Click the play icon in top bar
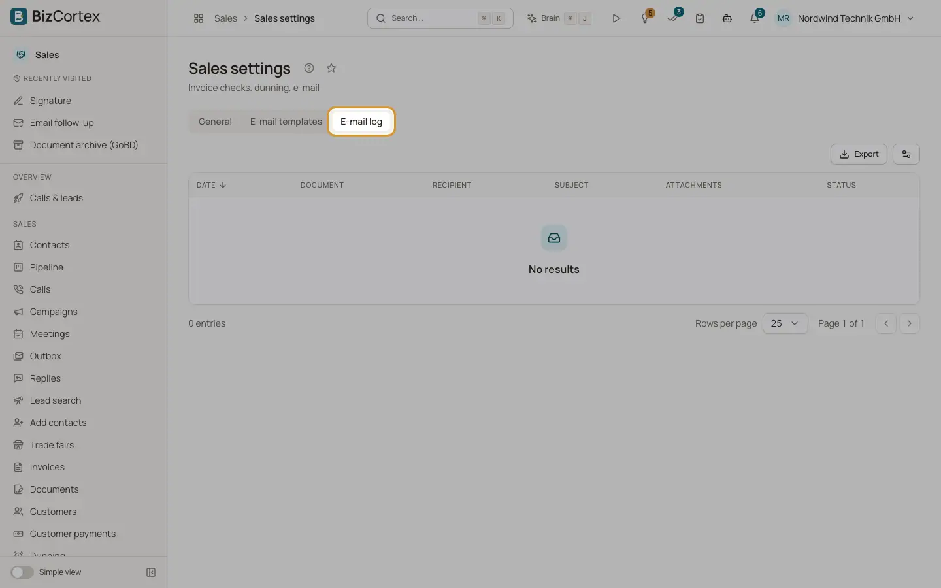This screenshot has height=588, width=941. 616,18
